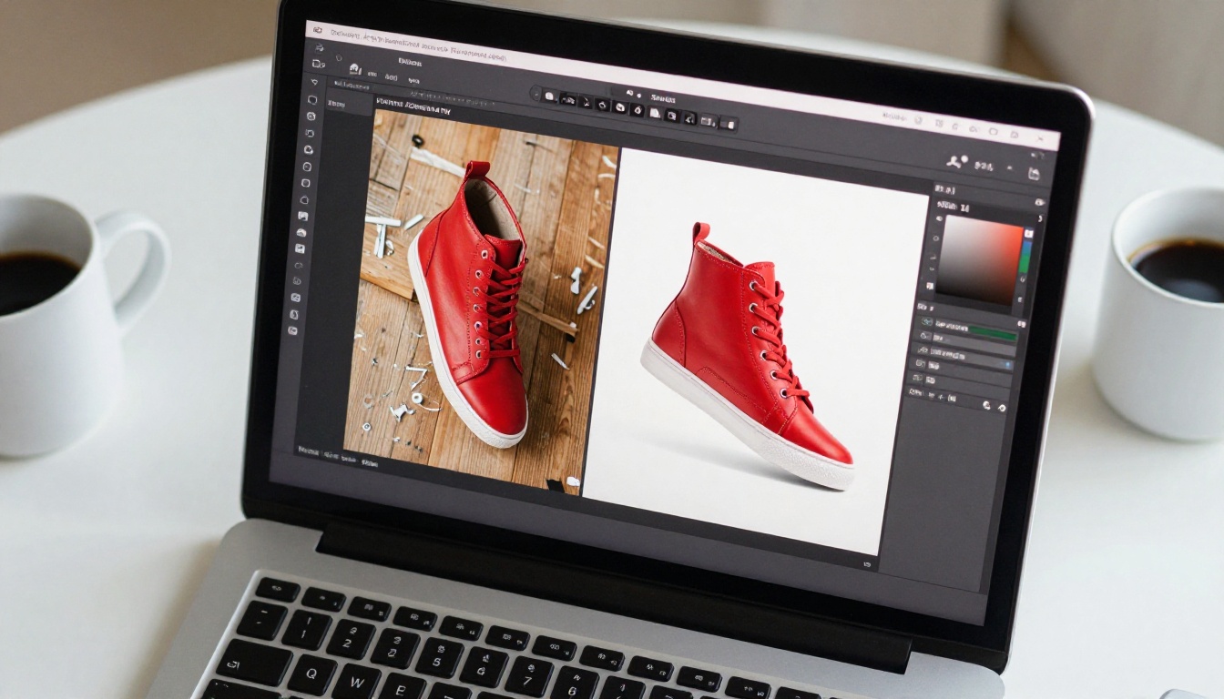
Task: Open the share people icon above the color panel
Action: pos(957,162)
